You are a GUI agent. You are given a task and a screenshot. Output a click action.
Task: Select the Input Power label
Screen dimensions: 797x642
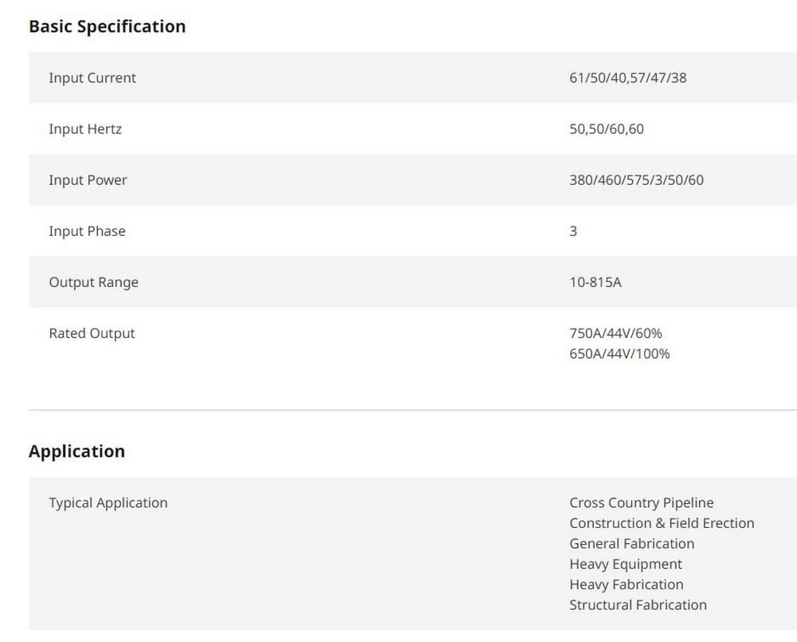(88, 180)
